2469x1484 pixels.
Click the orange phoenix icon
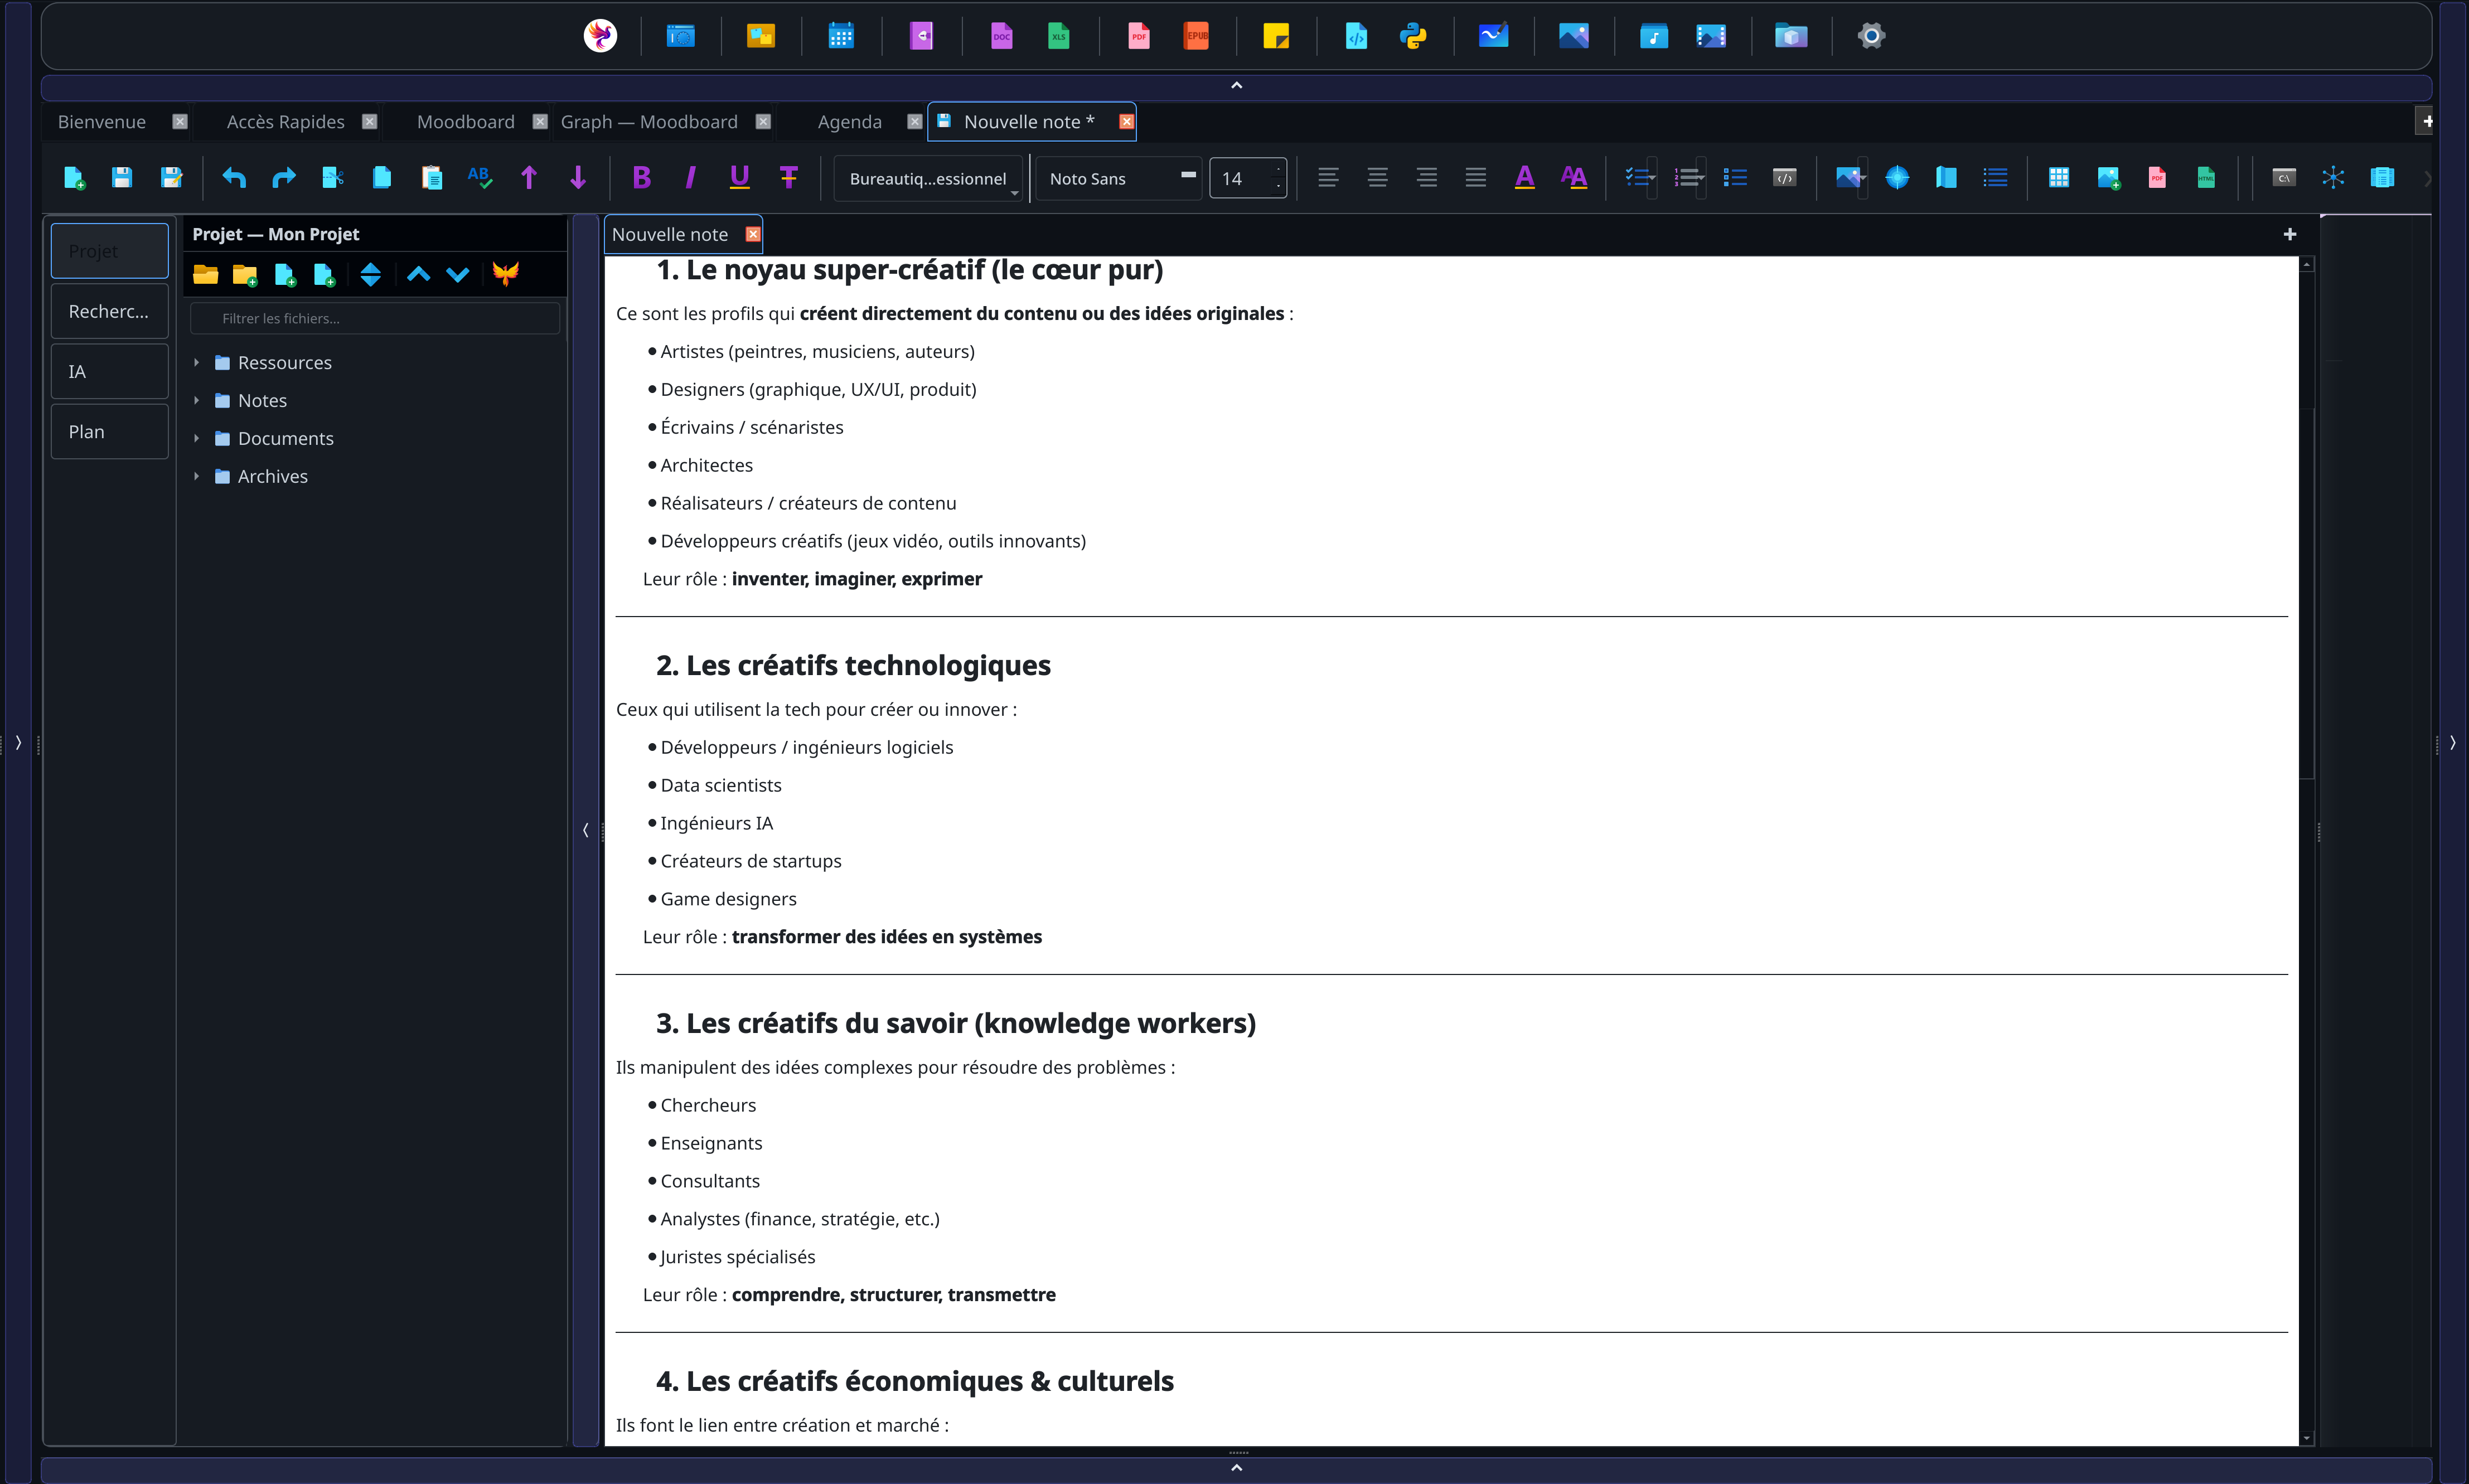coord(506,275)
